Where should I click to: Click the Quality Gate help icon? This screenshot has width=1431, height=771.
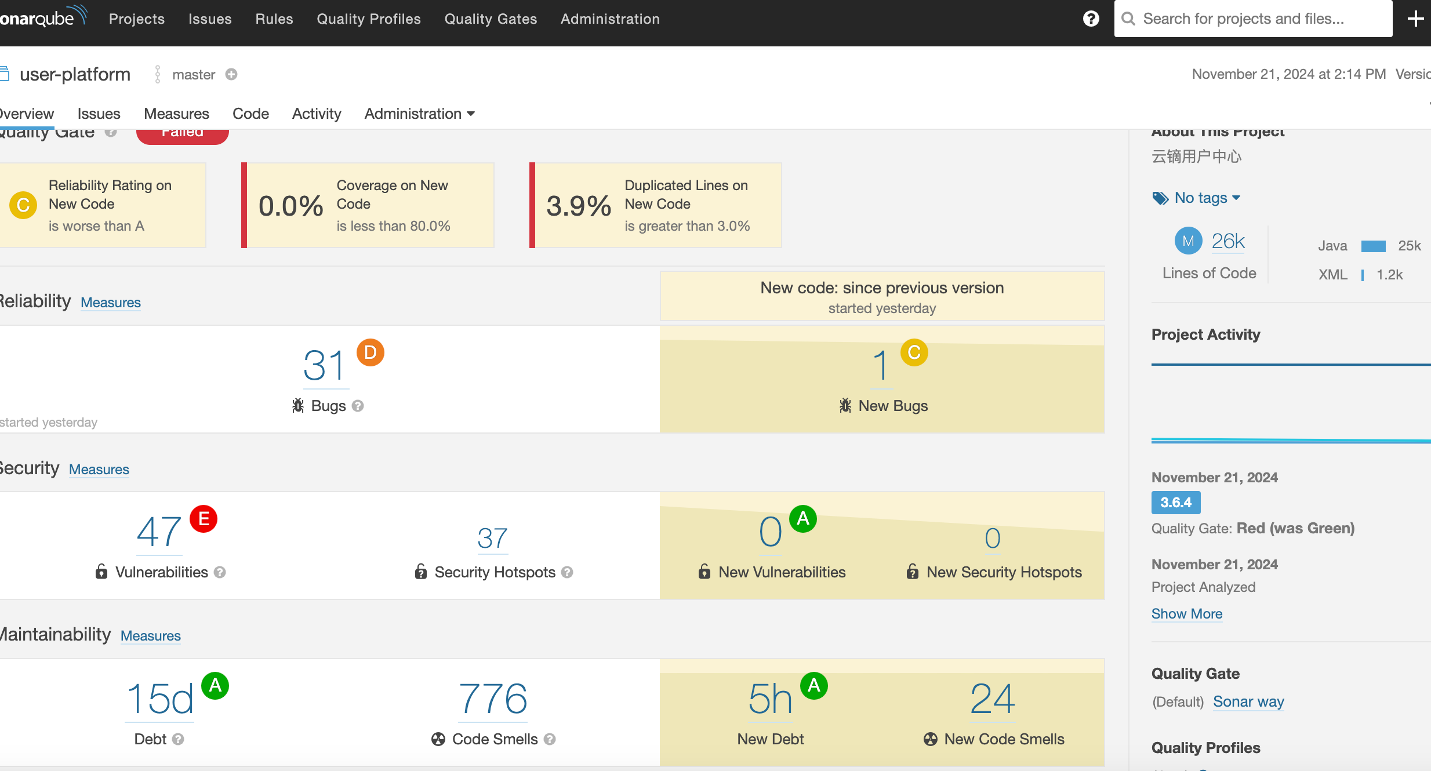(111, 132)
